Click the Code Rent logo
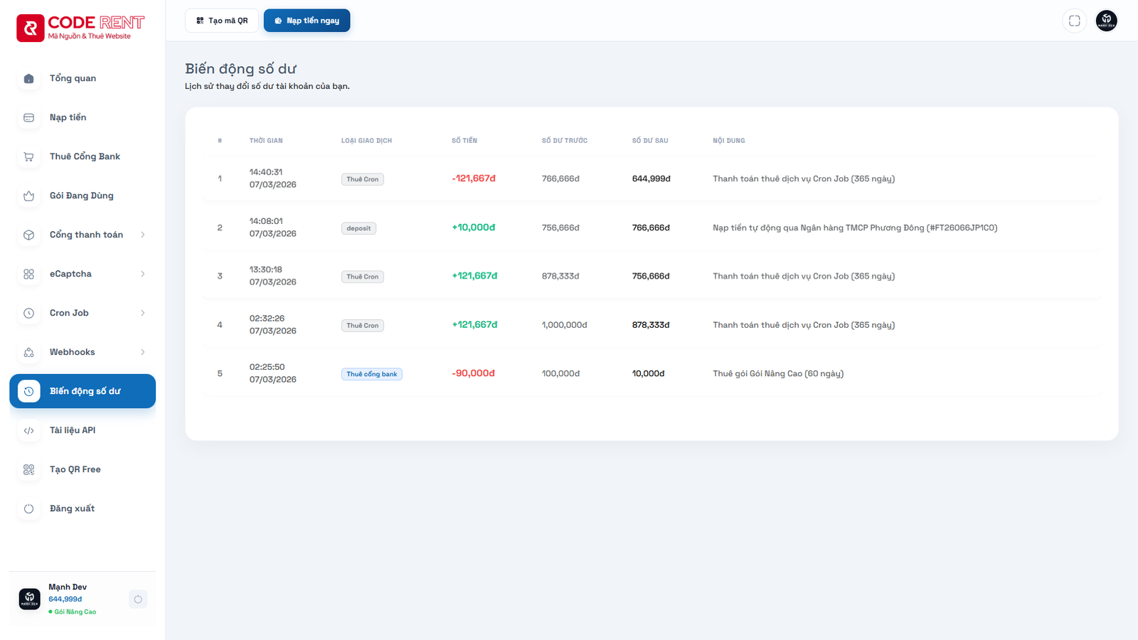Viewport: 1138px width, 640px height. (80, 28)
